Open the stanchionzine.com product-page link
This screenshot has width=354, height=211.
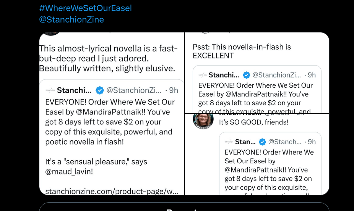click(112, 191)
